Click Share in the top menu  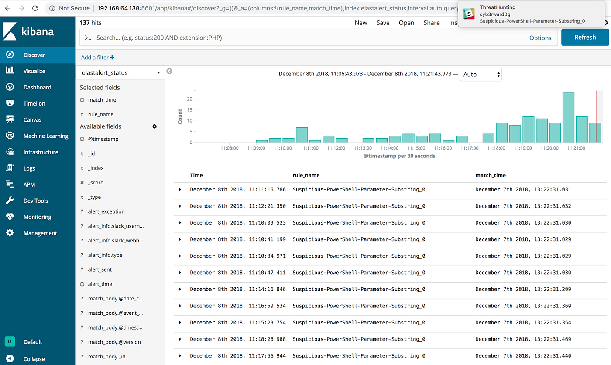point(432,23)
